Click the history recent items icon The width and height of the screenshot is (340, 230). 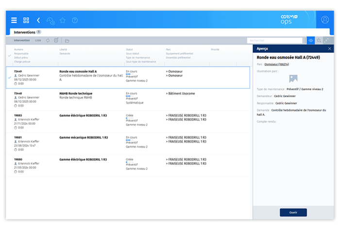(50, 20)
